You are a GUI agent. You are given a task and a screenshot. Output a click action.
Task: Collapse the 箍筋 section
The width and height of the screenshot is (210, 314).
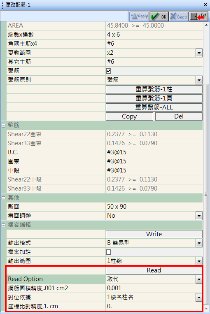3,126
